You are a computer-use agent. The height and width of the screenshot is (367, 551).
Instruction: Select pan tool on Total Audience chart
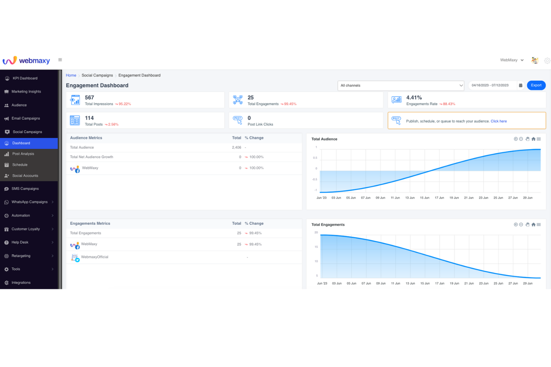pos(528,139)
